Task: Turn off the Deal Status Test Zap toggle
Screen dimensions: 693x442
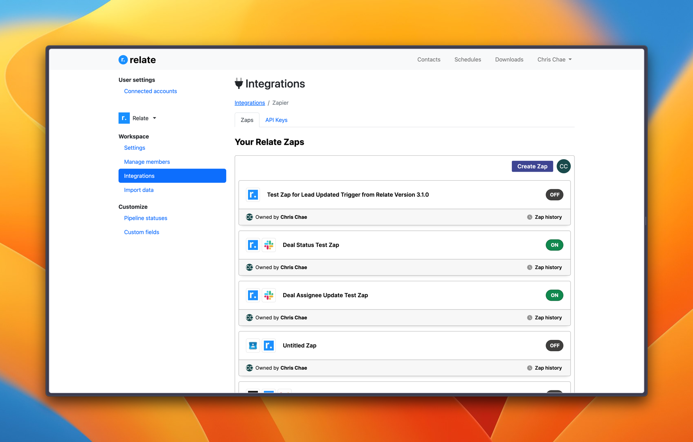Action: coord(554,245)
